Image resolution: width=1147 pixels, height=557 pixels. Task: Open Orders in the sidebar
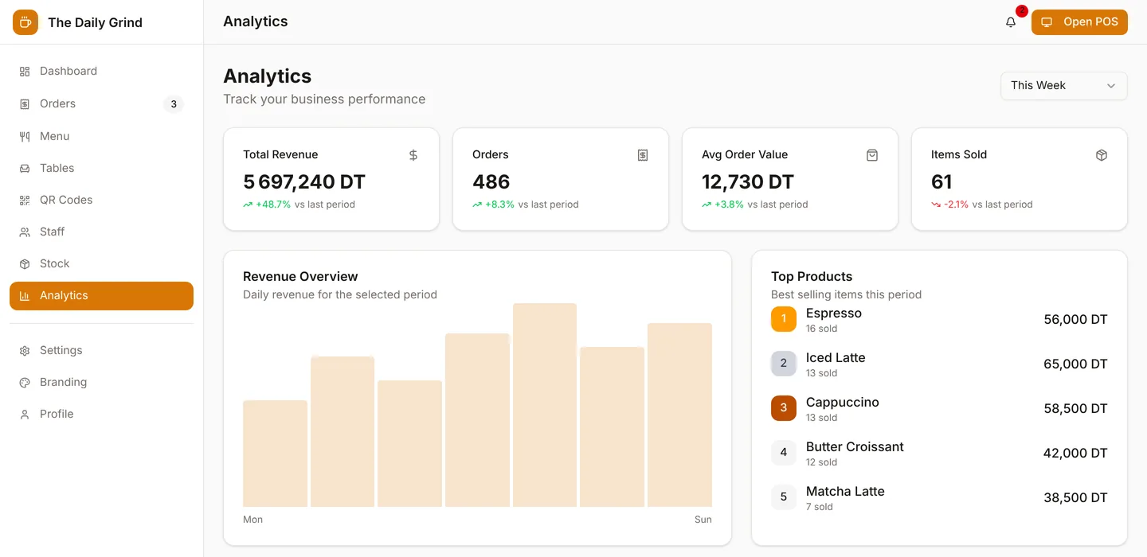tap(101, 104)
